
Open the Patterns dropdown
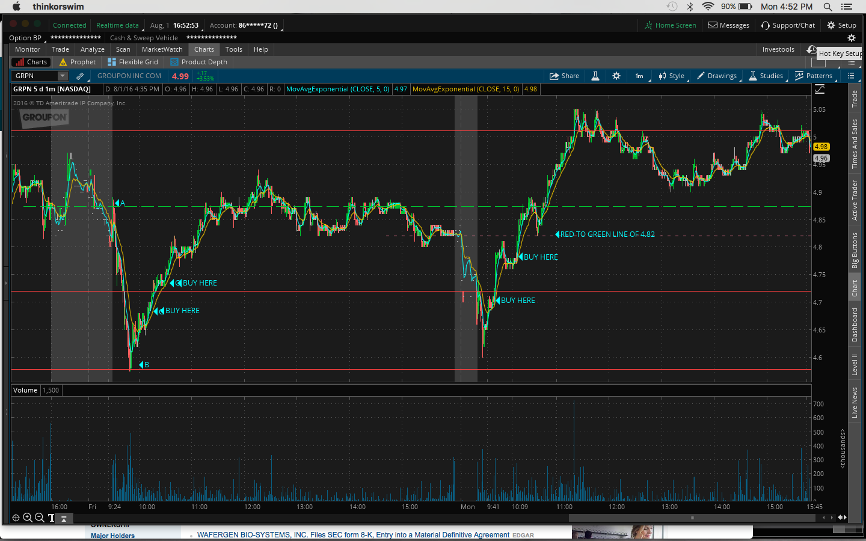click(814, 76)
